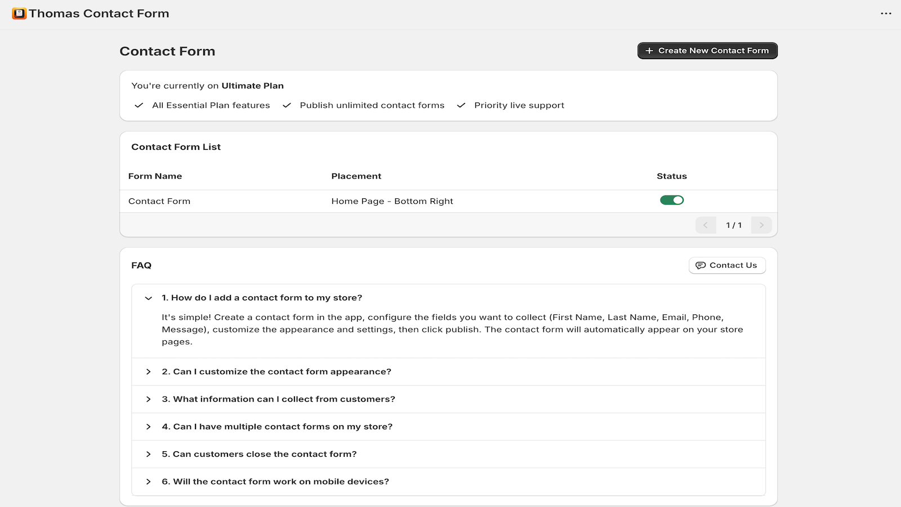Click the Status column header
The height and width of the screenshot is (507, 901).
(x=671, y=176)
